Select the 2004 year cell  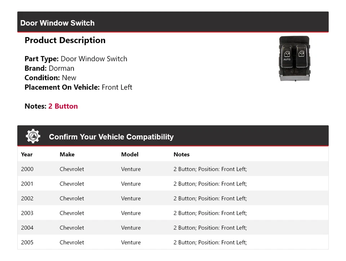[x=27, y=228]
